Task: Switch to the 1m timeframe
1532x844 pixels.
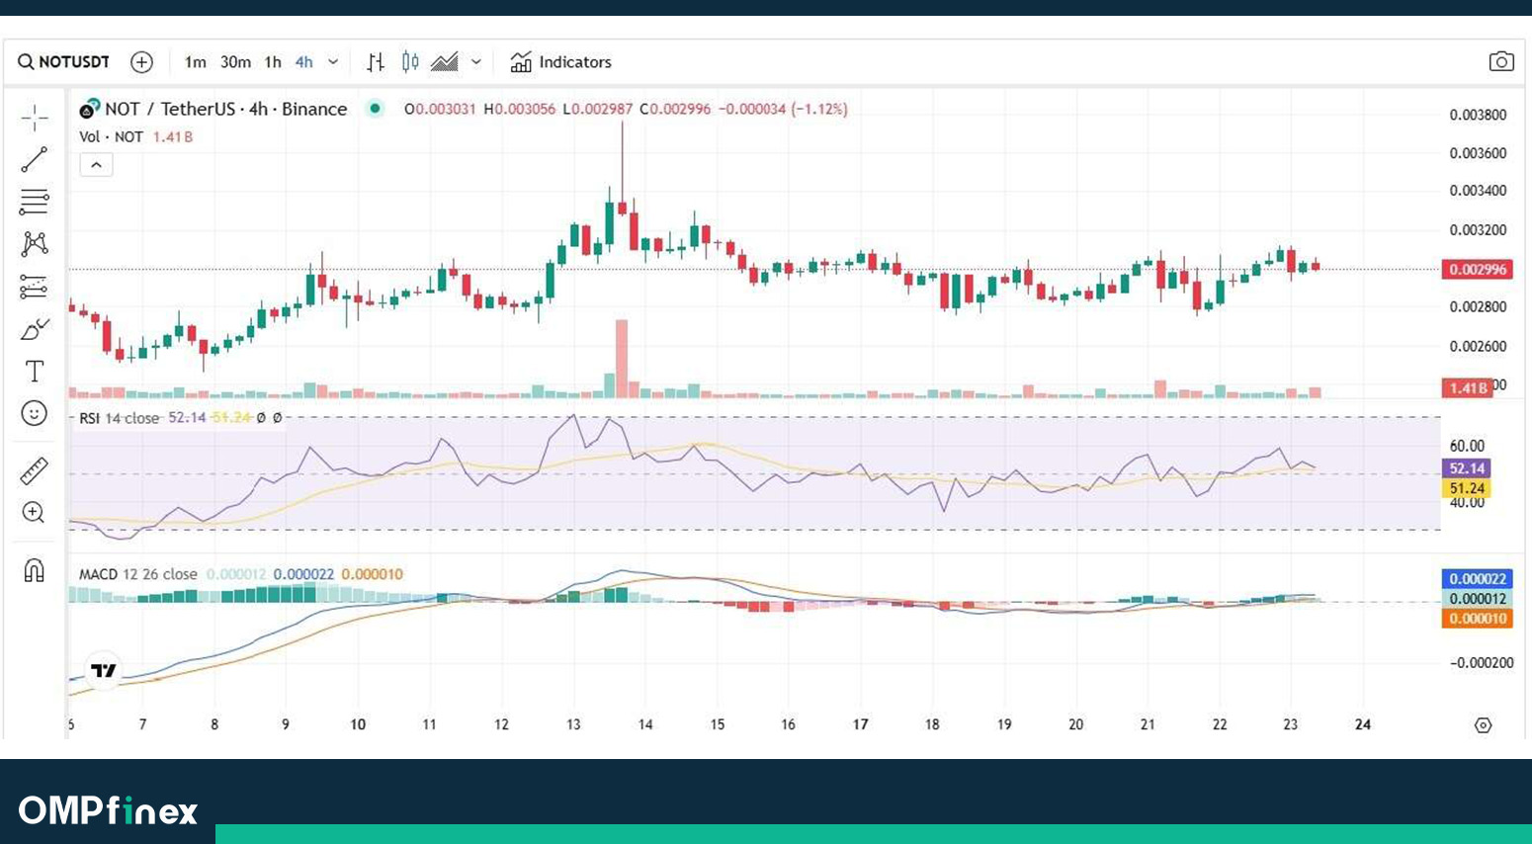Action: click(x=196, y=62)
